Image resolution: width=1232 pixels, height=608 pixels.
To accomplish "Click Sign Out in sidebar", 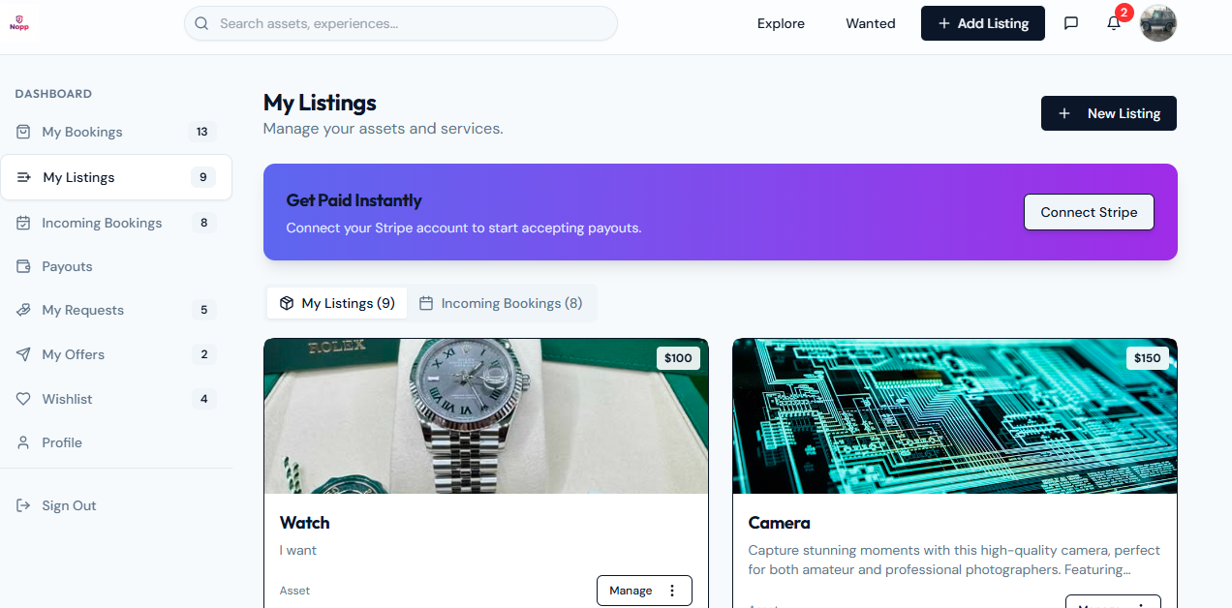I will point(68,505).
